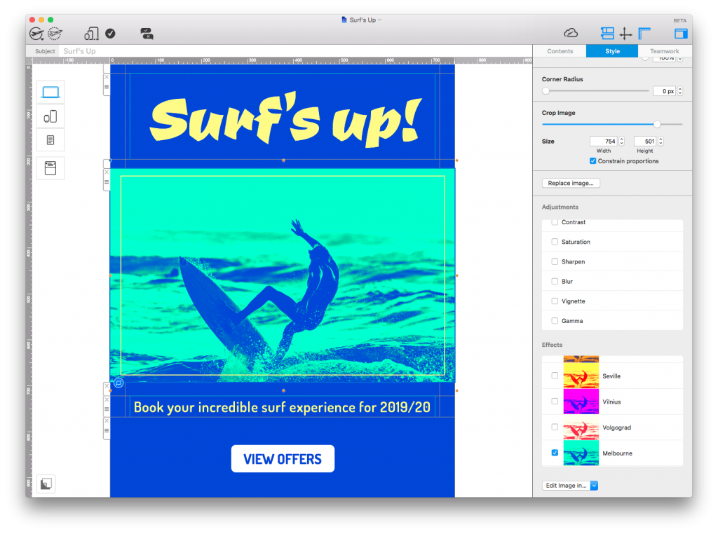
Task: Click the text block drag handle lines
Action: [x=107, y=409]
